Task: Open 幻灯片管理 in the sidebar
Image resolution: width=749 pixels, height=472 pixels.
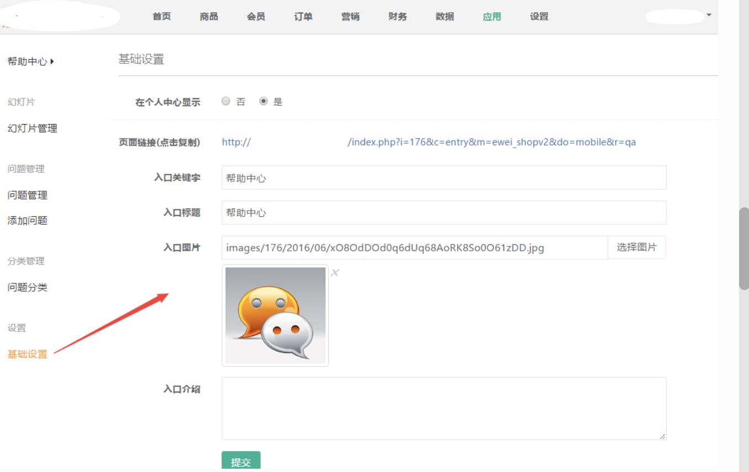Action: [32, 128]
